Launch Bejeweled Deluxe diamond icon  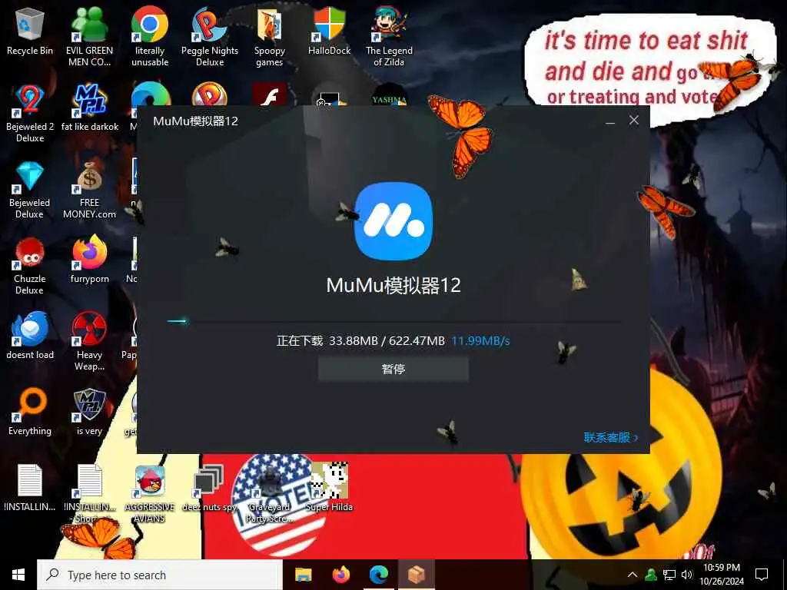coord(30,189)
